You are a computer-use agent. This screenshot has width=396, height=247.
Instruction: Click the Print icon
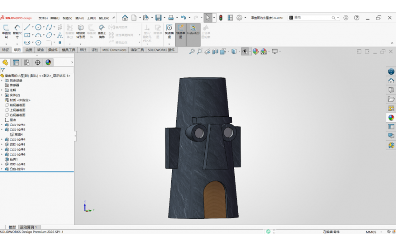point(171,18)
